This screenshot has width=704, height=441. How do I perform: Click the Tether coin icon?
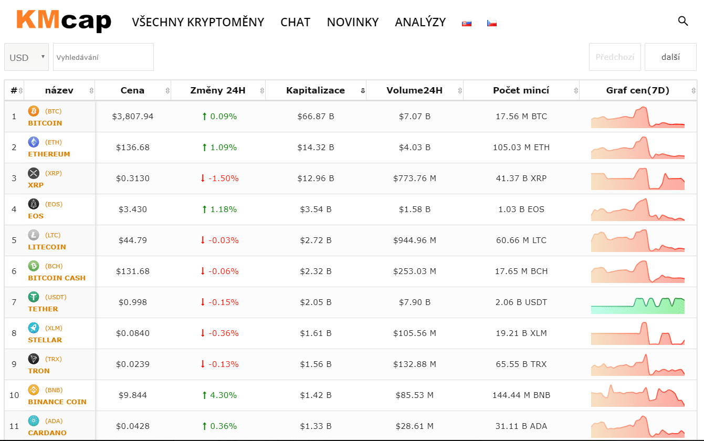coord(34,297)
